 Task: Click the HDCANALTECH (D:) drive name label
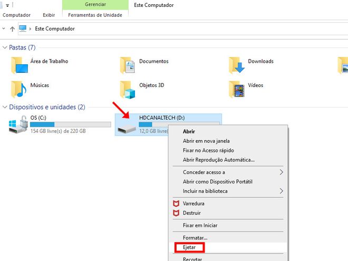pos(162,118)
